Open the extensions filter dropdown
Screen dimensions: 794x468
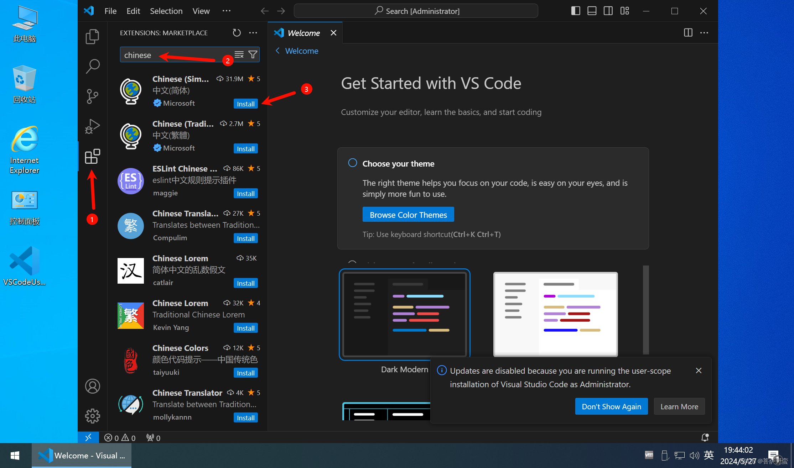coord(253,54)
